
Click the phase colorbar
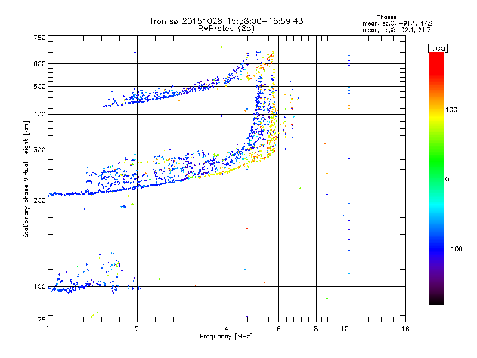point(436,178)
